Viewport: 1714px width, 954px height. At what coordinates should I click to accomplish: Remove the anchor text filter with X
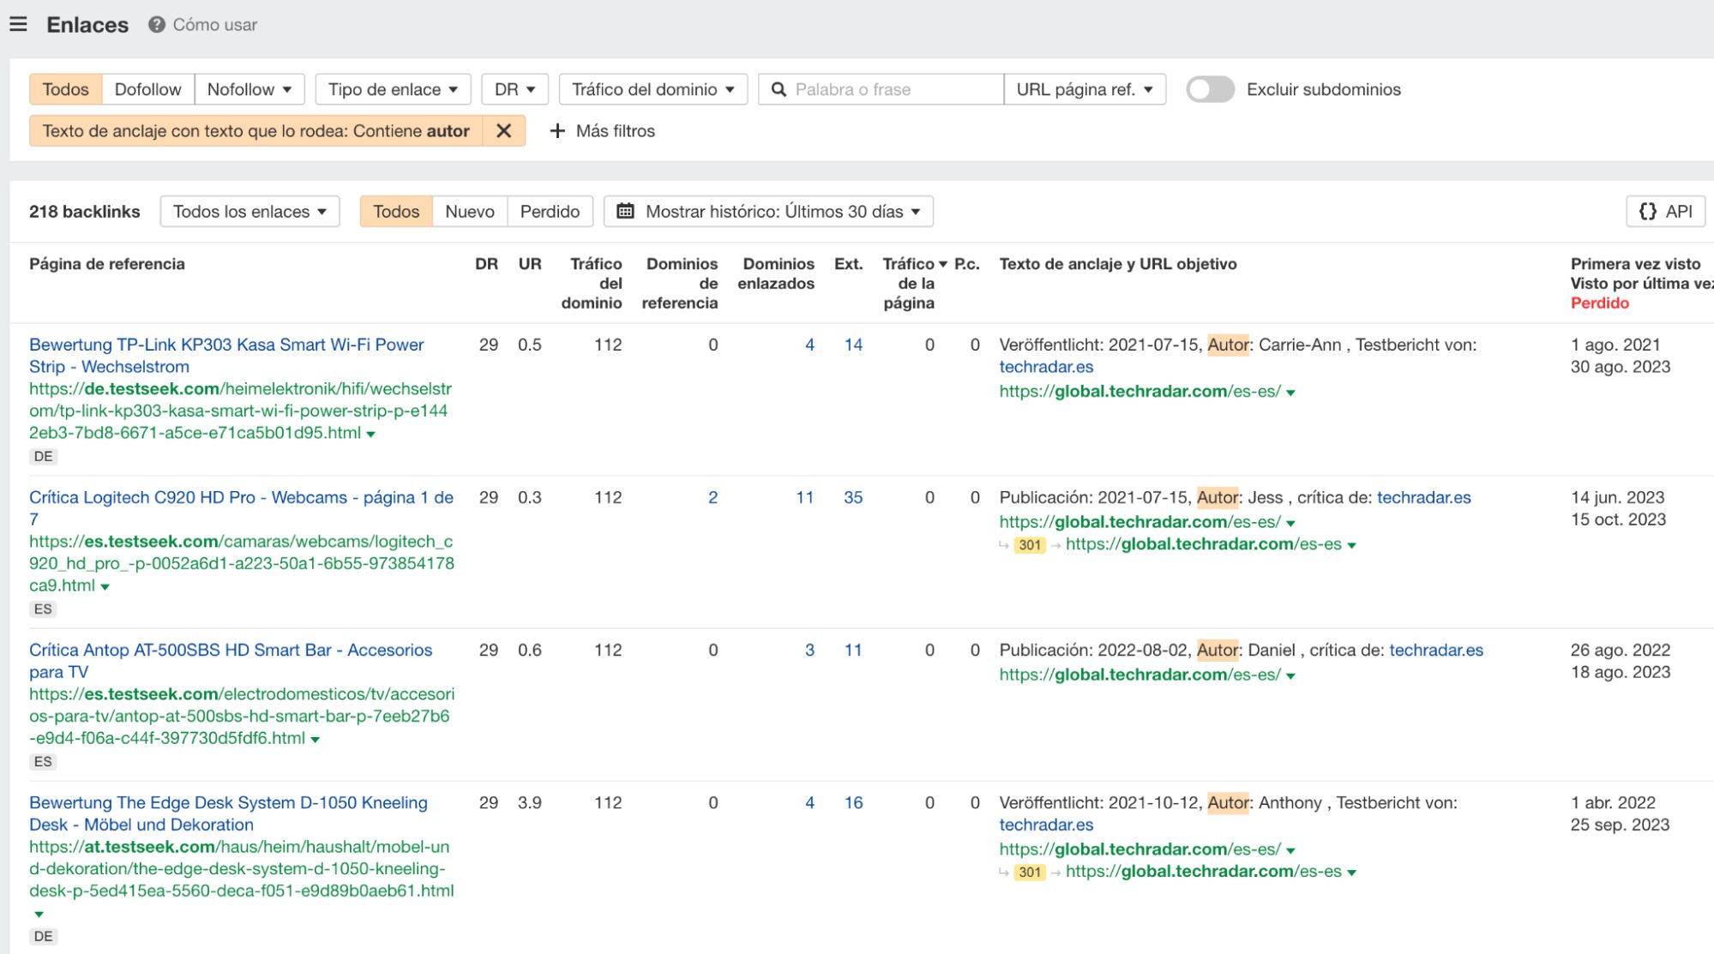pos(503,131)
